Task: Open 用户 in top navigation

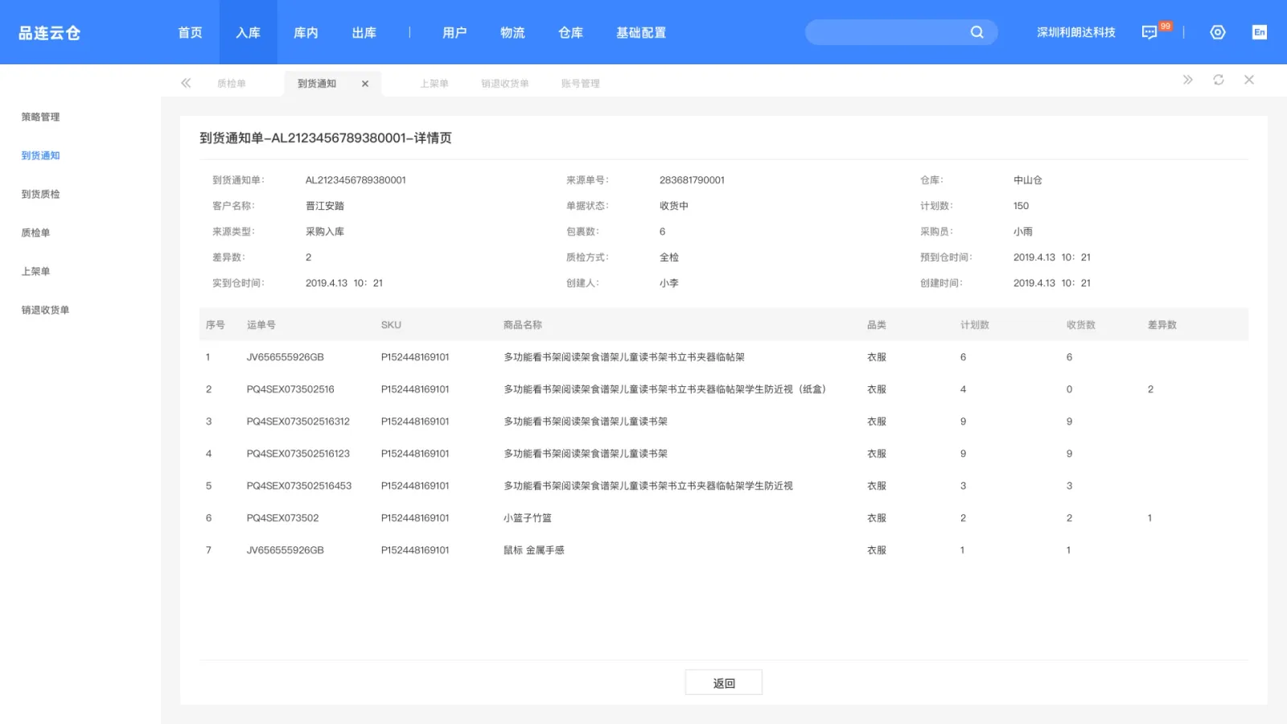Action: (454, 32)
